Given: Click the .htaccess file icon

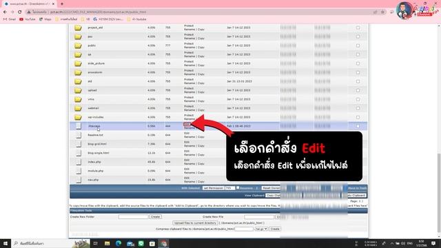Looking at the screenshot, I should [79, 126].
